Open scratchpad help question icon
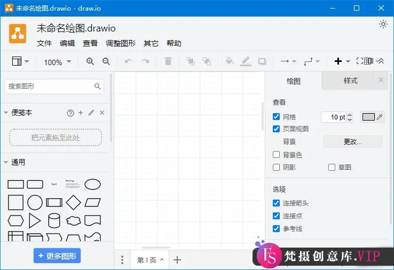Viewport: 394px width, 270px height. (x=70, y=113)
